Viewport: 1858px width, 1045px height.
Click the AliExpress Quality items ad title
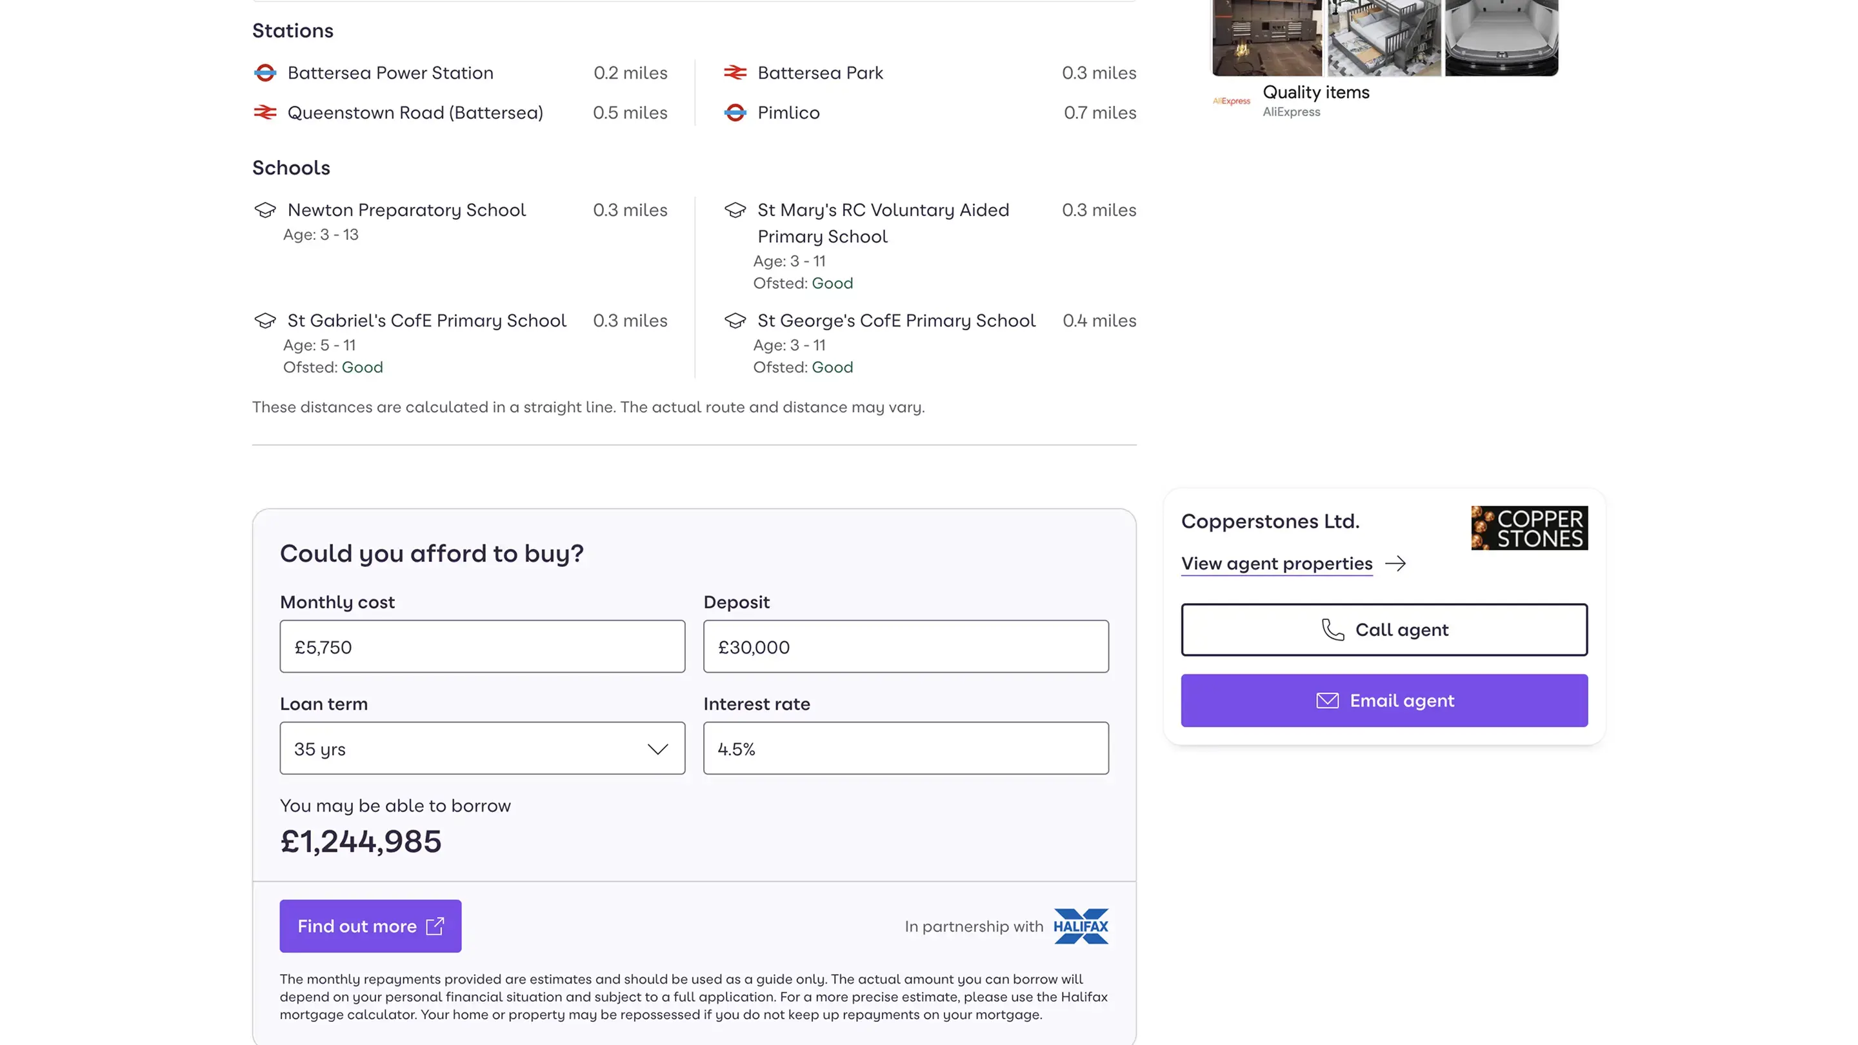1315,92
